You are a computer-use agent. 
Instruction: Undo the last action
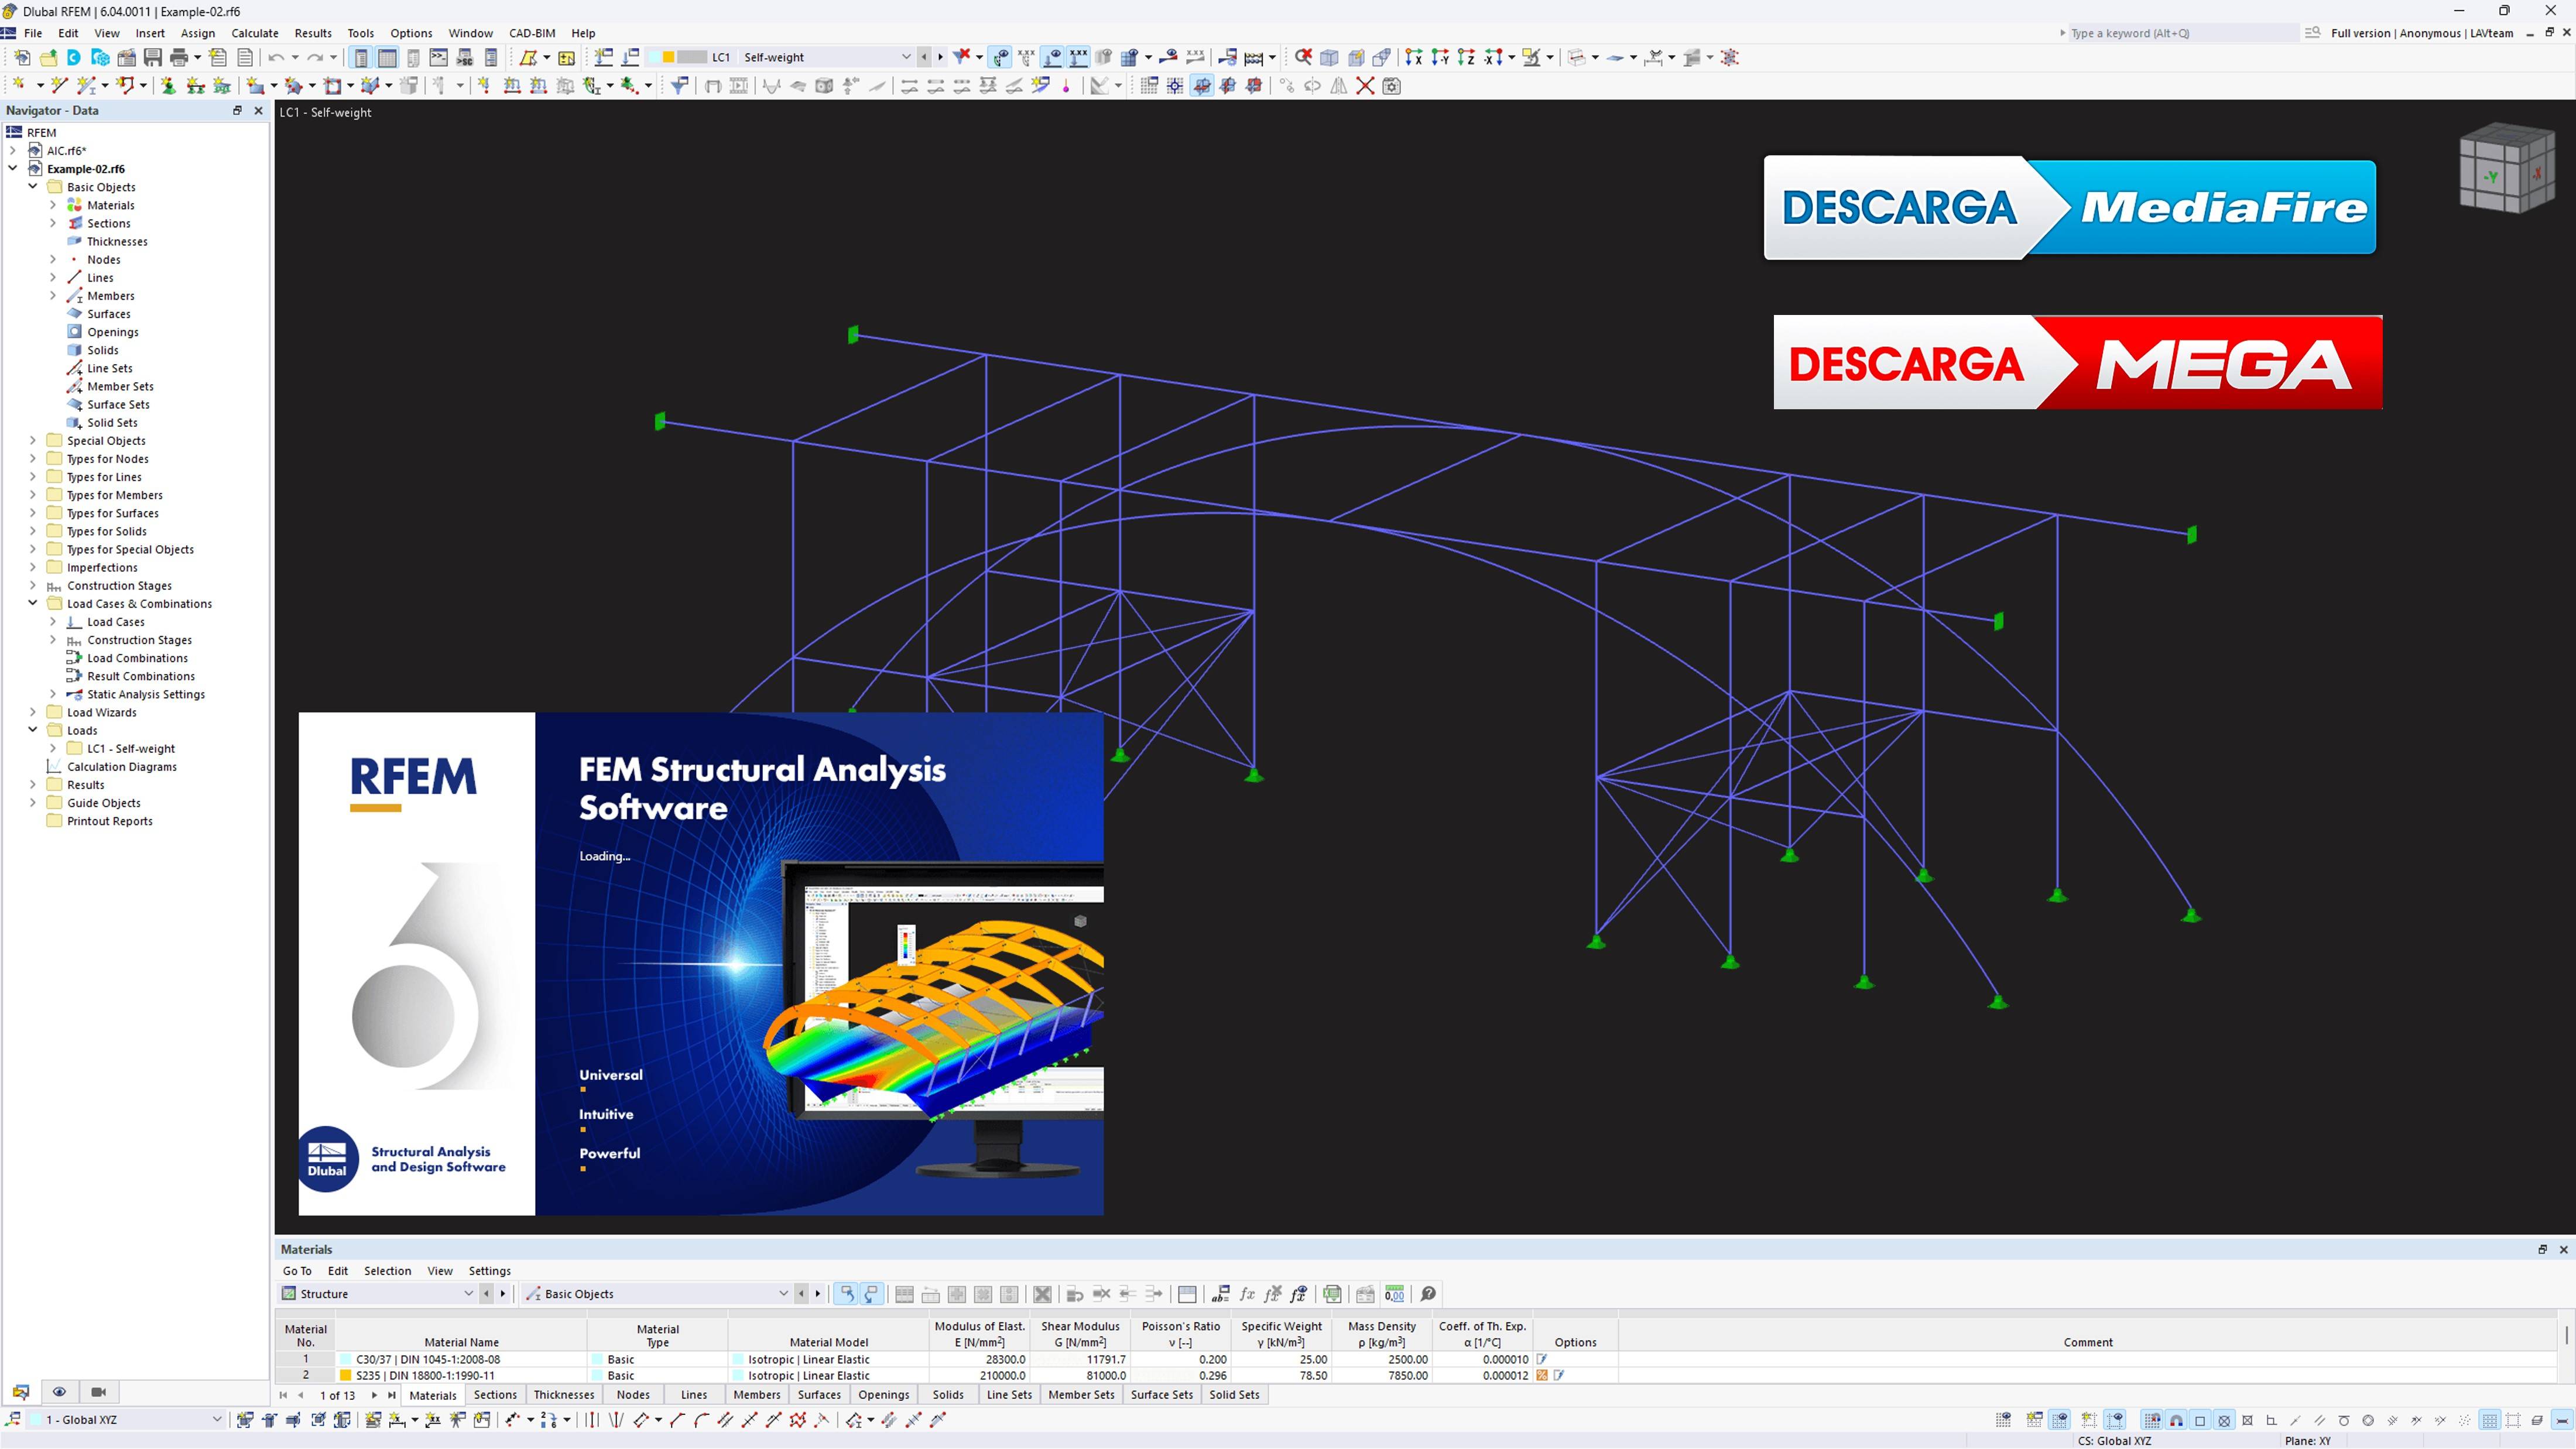[x=280, y=57]
